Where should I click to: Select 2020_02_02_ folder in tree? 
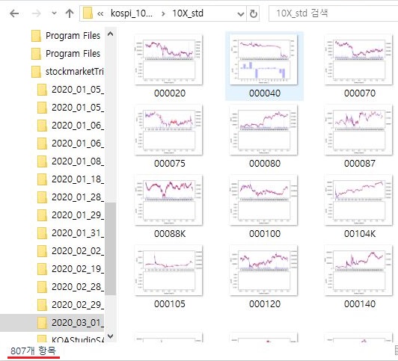pos(70,251)
